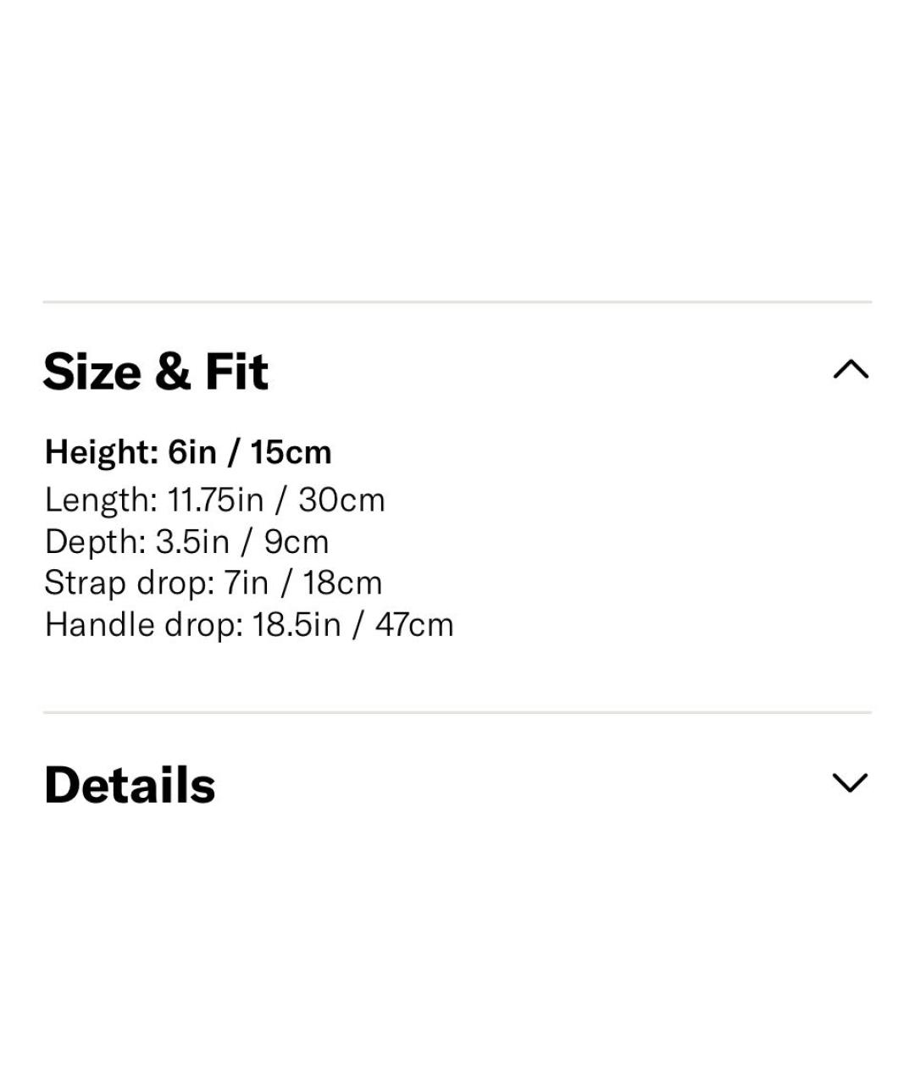Click the word Height label
Screen dimensions: 915x1084
point(102,452)
